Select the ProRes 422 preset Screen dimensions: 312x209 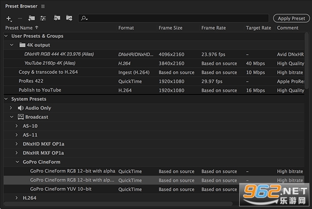pos(31,81)
